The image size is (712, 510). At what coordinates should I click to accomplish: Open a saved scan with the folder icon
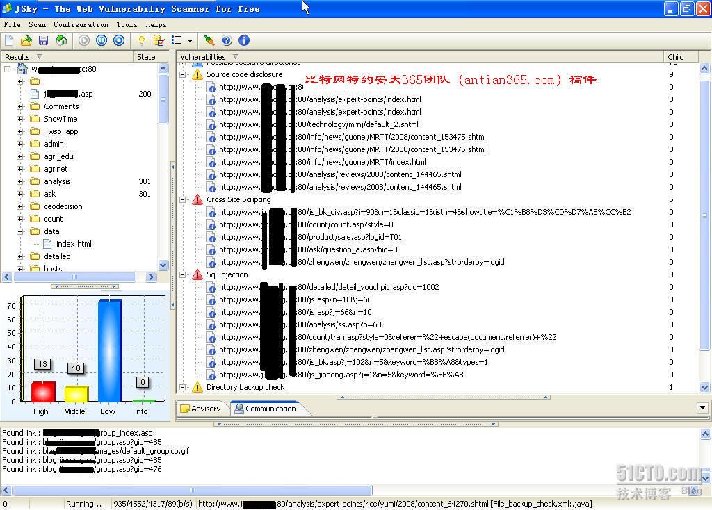coord(26,40)
